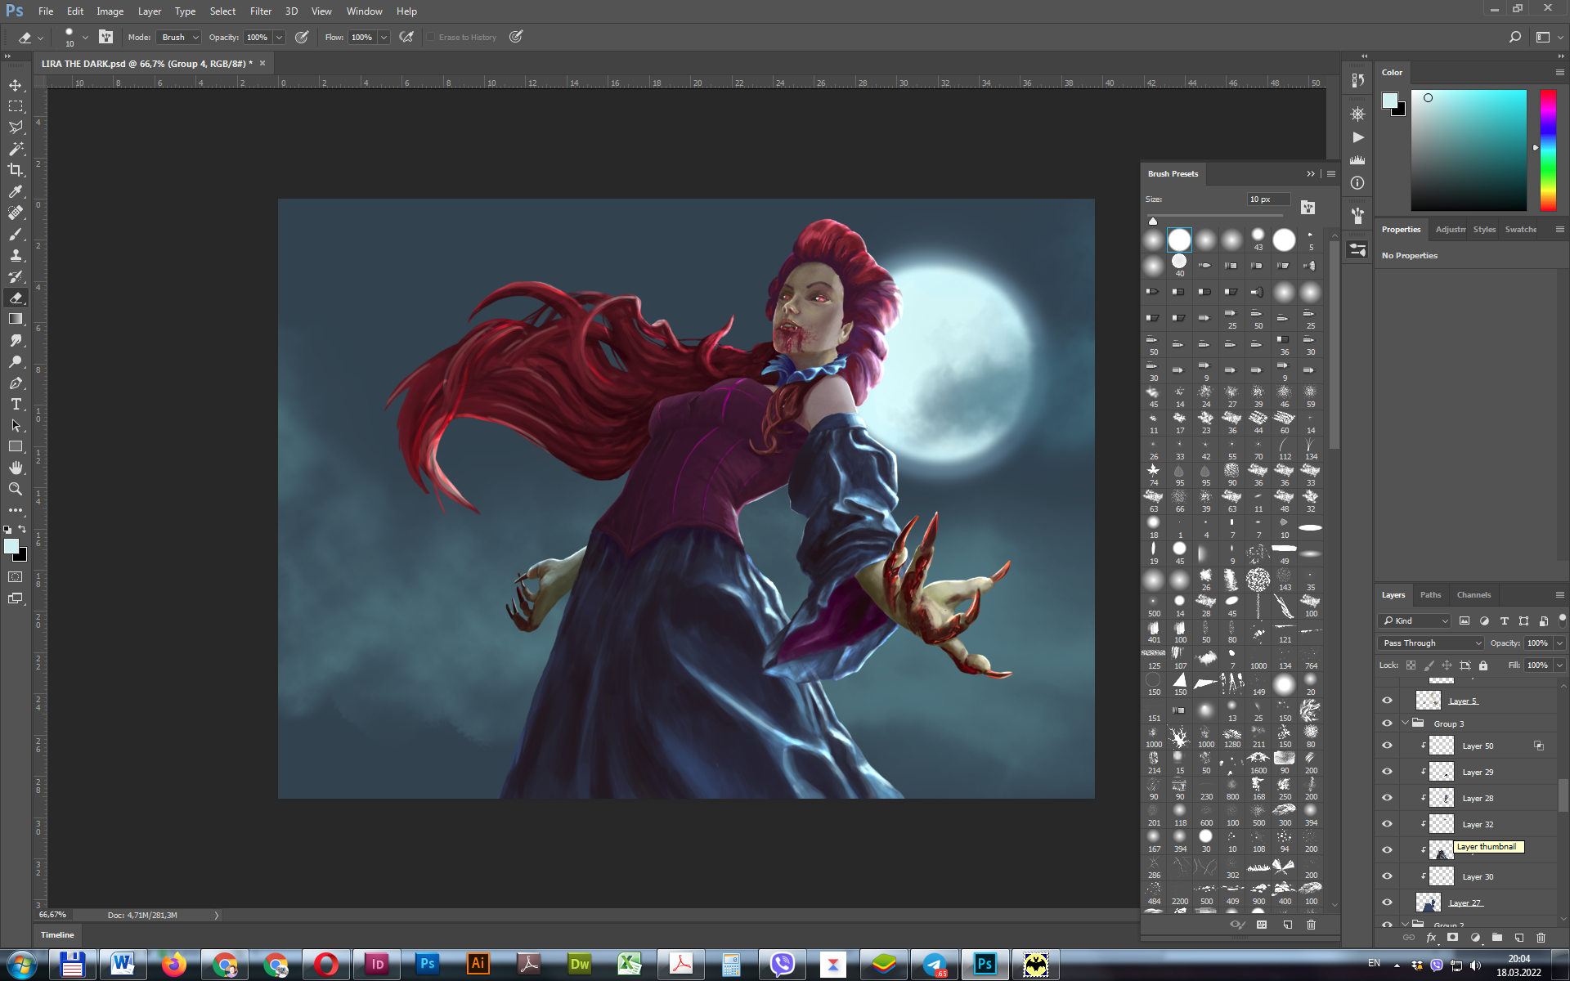Open the Opacity dropdown in options bar
The image size is (1570, 981).
point(280,37)
